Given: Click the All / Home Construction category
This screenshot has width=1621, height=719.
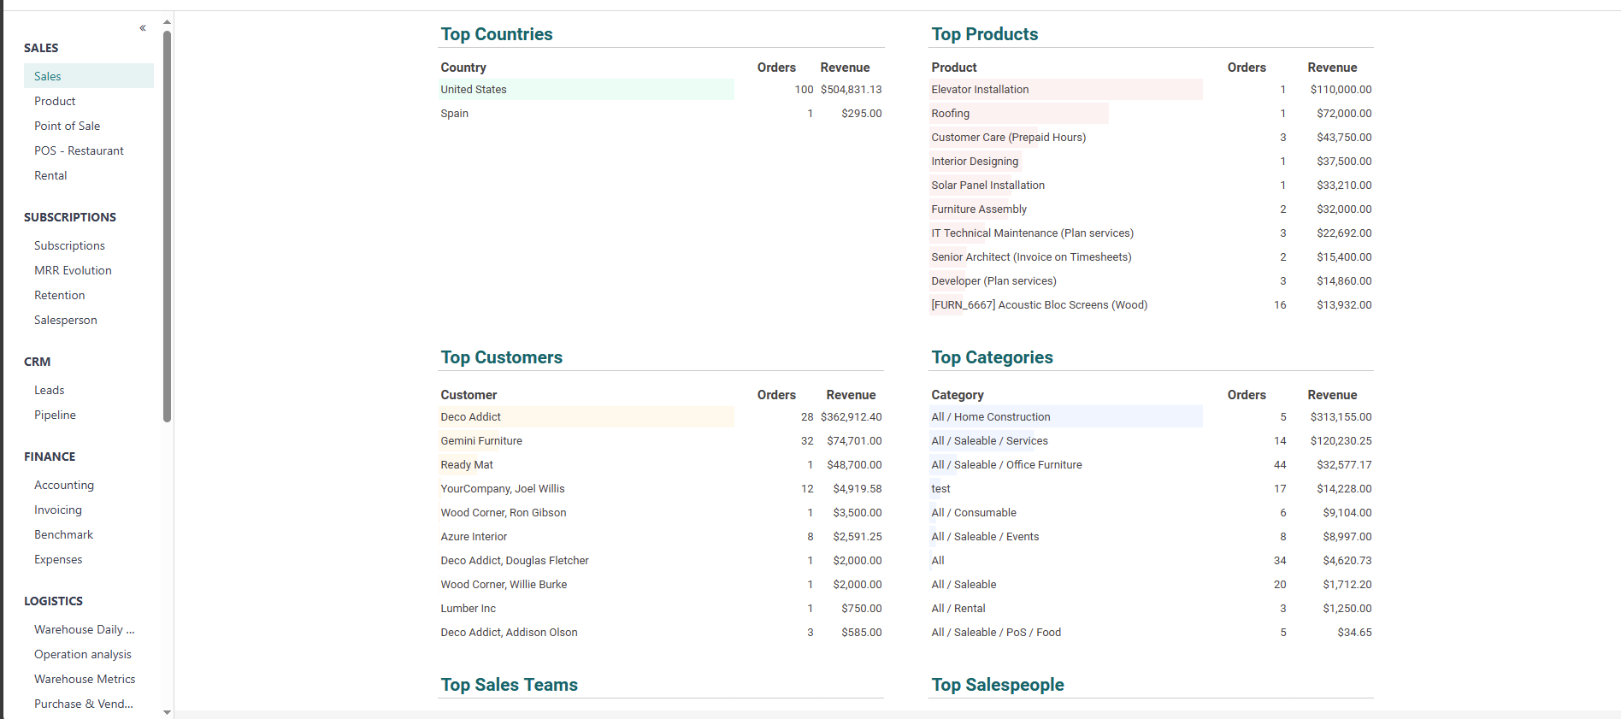Looking at the screenshot, I should coord(990,417).
